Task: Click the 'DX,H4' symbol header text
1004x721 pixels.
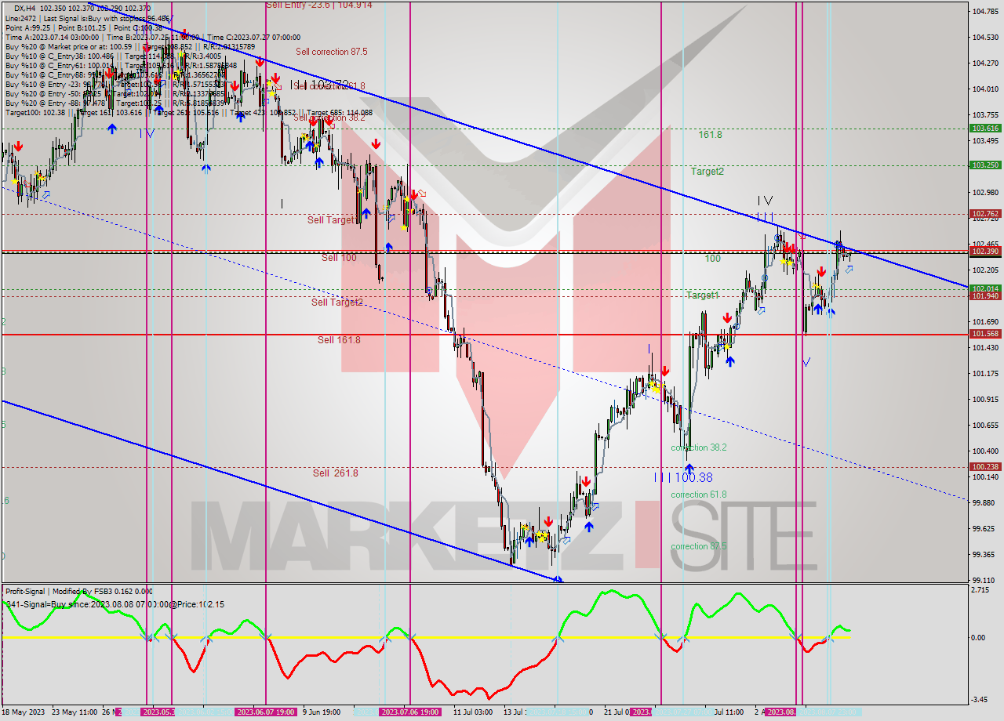Action: 26,8
